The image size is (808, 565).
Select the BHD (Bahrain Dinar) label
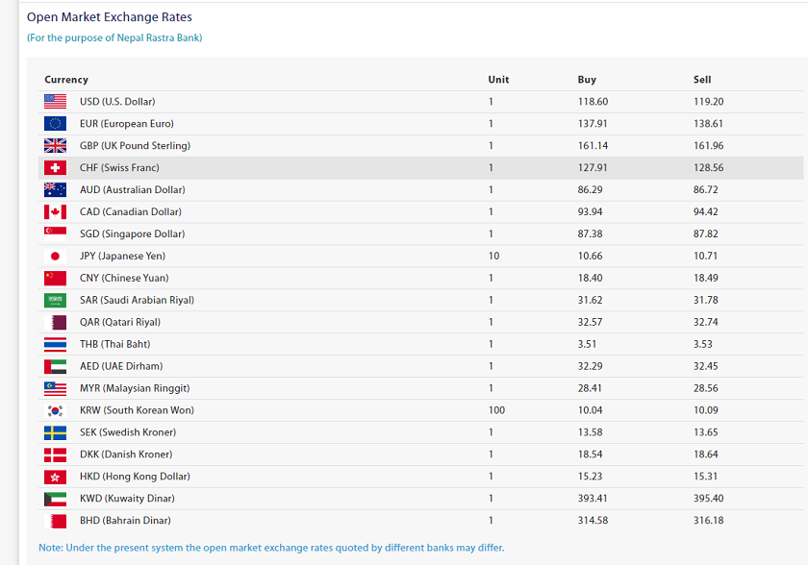point(125,520)
